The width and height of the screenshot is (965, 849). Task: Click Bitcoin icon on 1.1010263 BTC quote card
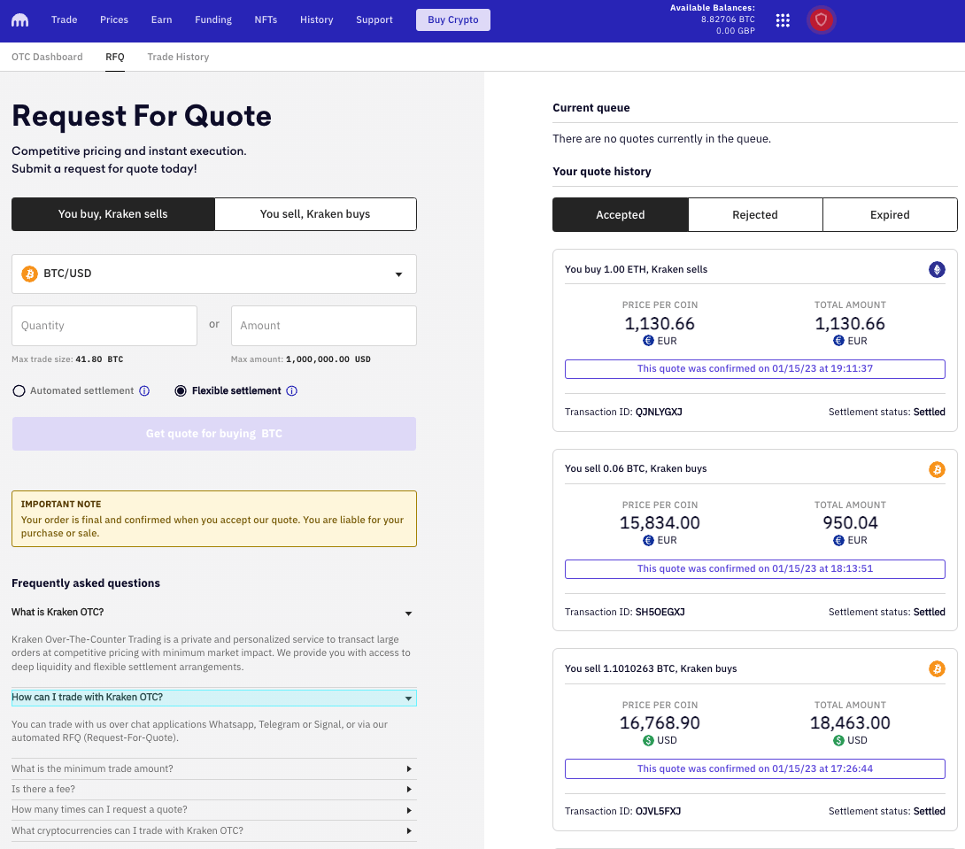point(937,669)
